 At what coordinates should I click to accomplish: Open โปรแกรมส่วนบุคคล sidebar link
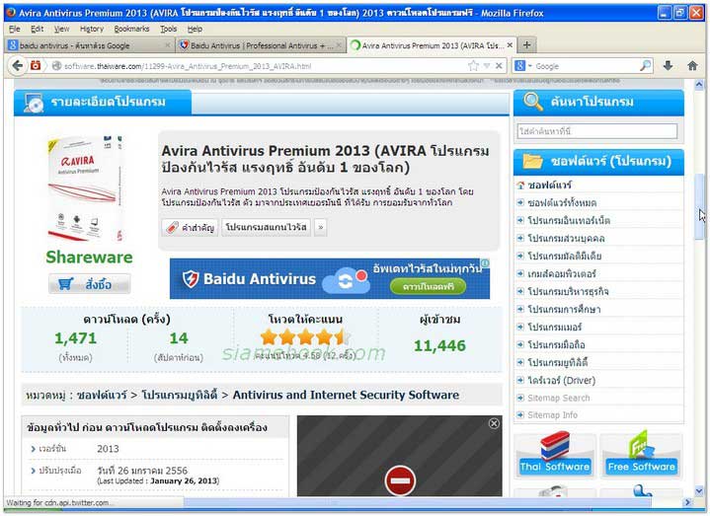click(566, 238)
